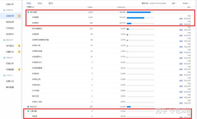The height and width of the screenshot is (119, 197).
Task: Toggle the green dot beside 淘内免费
Action: coord(28,12)
